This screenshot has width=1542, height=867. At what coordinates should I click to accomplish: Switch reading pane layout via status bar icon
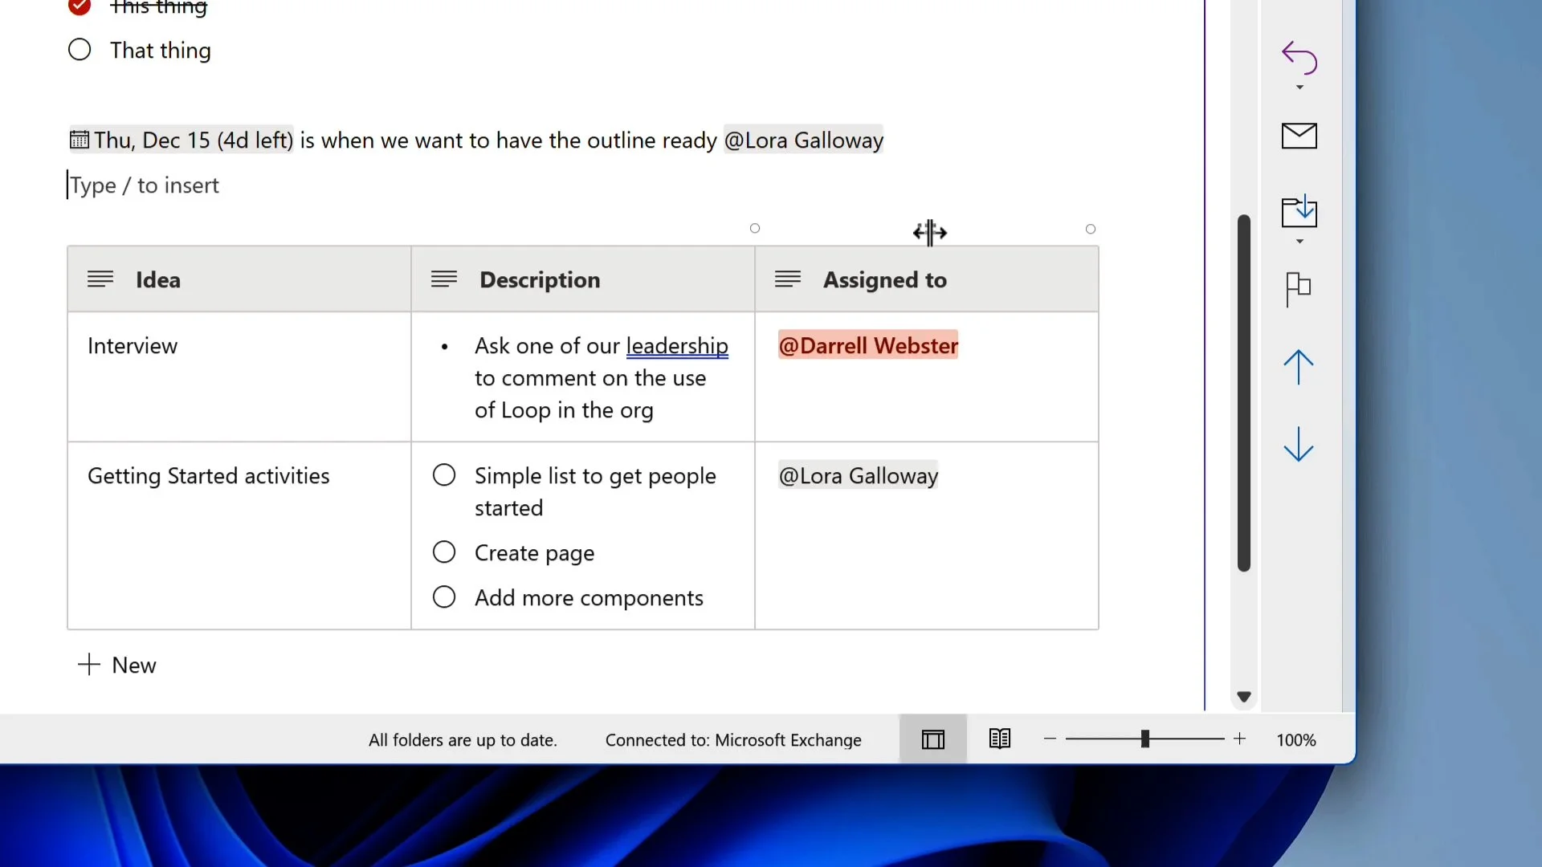(932, 739)
